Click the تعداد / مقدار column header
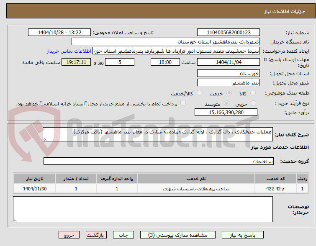Viewport: 316px width, 246px height. (x=76, y=179)
